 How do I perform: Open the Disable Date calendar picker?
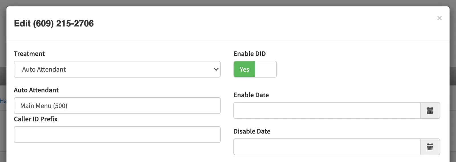click(x=430, y=147)
